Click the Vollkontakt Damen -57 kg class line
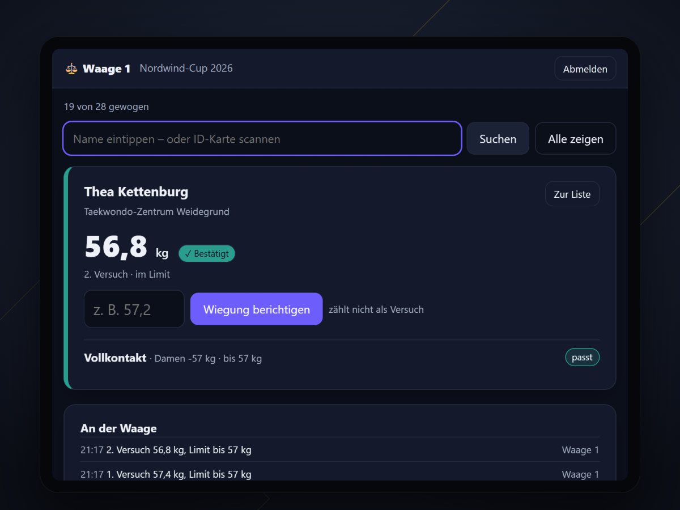This screenshot has height=510, width=680. click(173, 358)
